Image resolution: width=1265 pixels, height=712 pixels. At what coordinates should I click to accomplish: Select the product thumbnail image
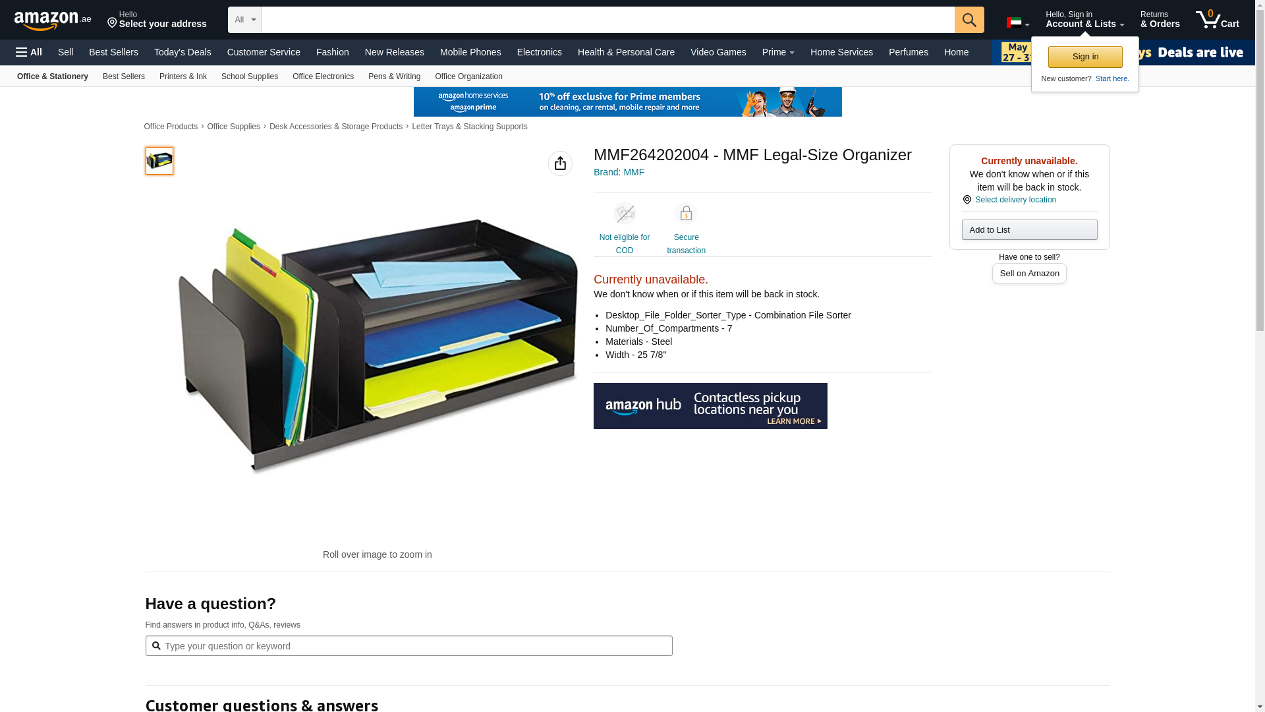click(159, 161)
